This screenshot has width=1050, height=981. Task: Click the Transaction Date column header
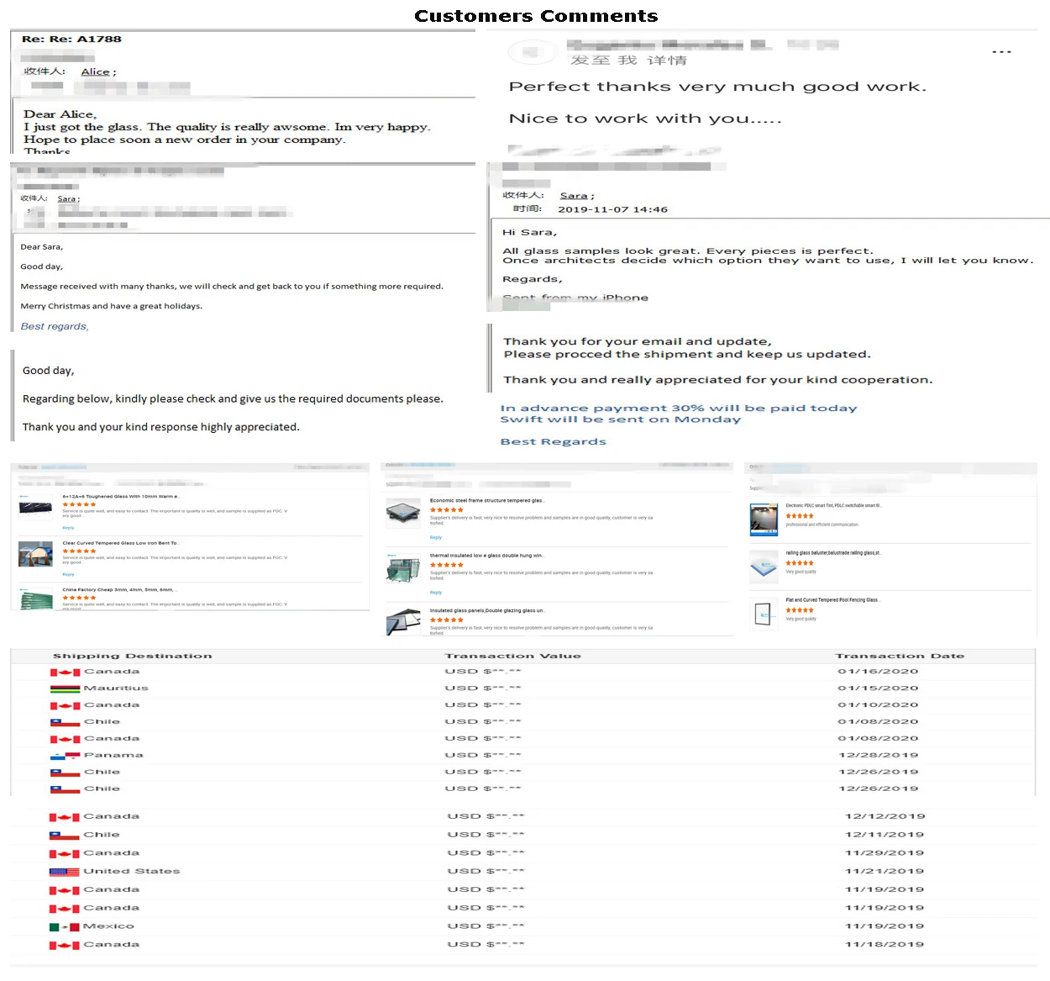[x=900, y=656]
